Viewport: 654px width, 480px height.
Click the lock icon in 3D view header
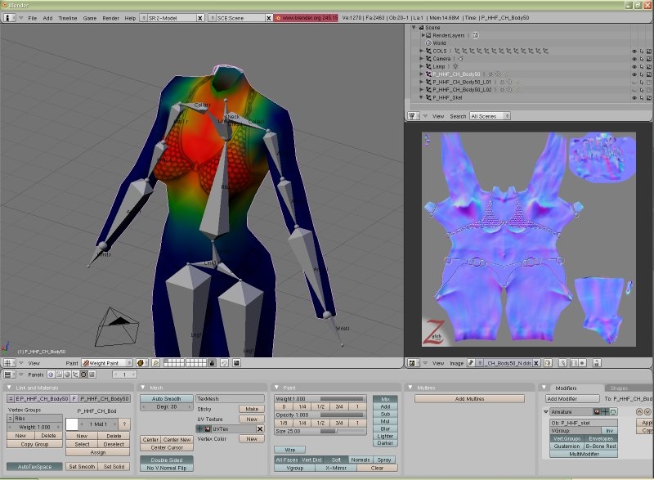click(212, 362)
